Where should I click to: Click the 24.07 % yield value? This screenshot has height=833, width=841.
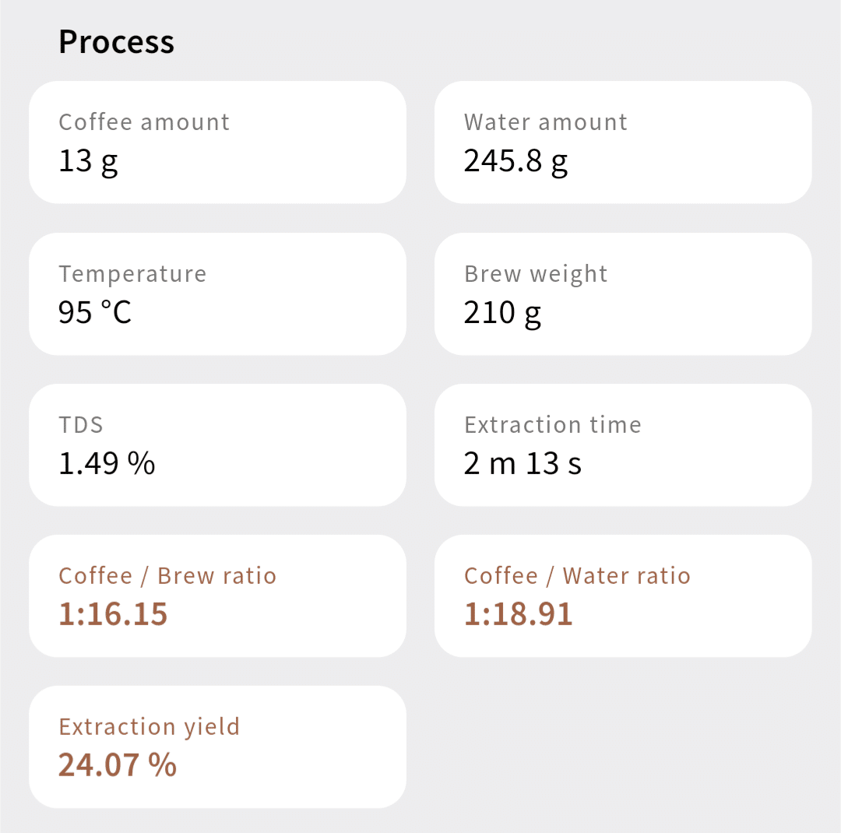(x=117, y=764)
